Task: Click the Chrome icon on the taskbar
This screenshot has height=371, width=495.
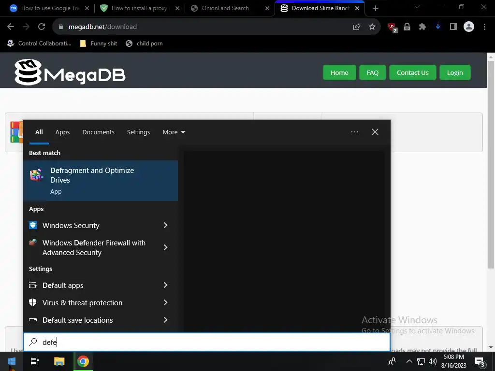Action: [83, 361]
